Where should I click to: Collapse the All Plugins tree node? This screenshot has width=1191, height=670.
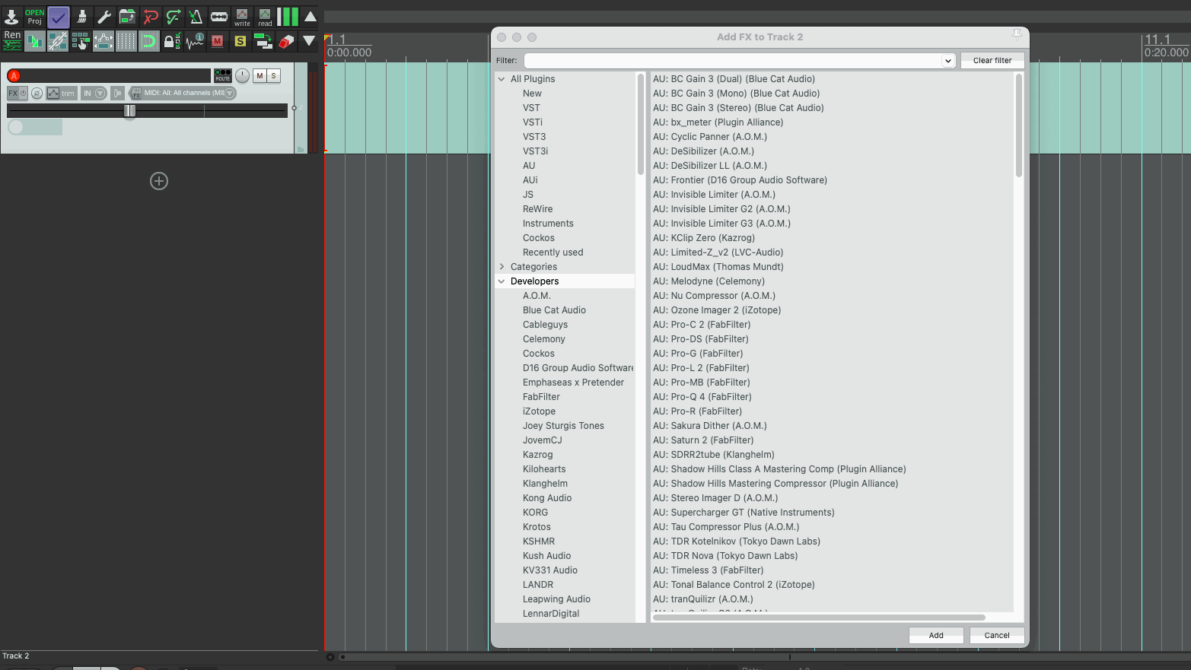point(502,78)
